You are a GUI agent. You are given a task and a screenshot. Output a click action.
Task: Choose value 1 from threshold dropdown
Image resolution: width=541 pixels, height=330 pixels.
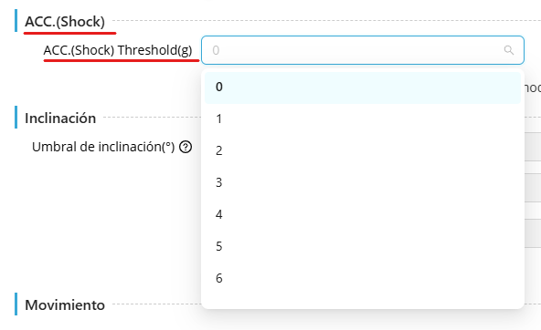click(x=363, y=119)
